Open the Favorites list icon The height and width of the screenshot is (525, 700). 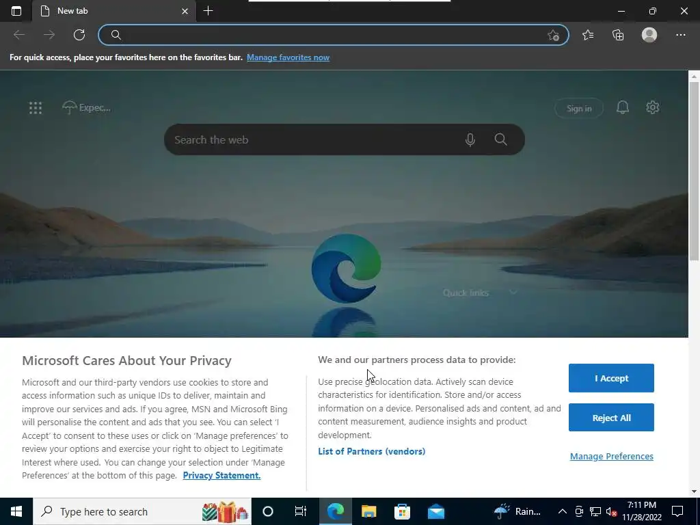click(588, 35)
